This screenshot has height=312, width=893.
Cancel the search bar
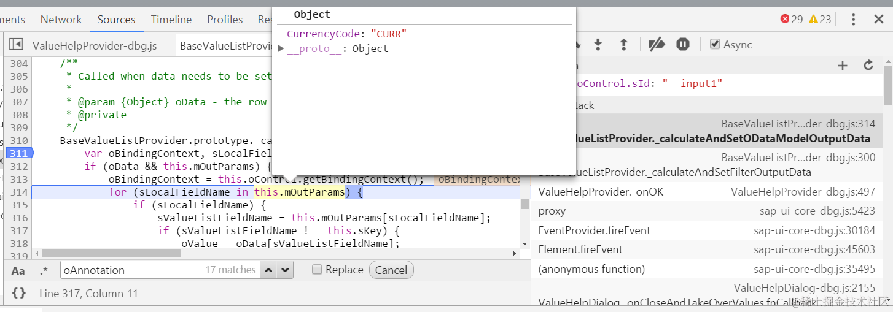click(391, 270)
